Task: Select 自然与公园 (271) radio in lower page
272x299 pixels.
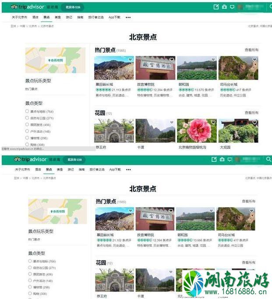Action: click(30, 267)
